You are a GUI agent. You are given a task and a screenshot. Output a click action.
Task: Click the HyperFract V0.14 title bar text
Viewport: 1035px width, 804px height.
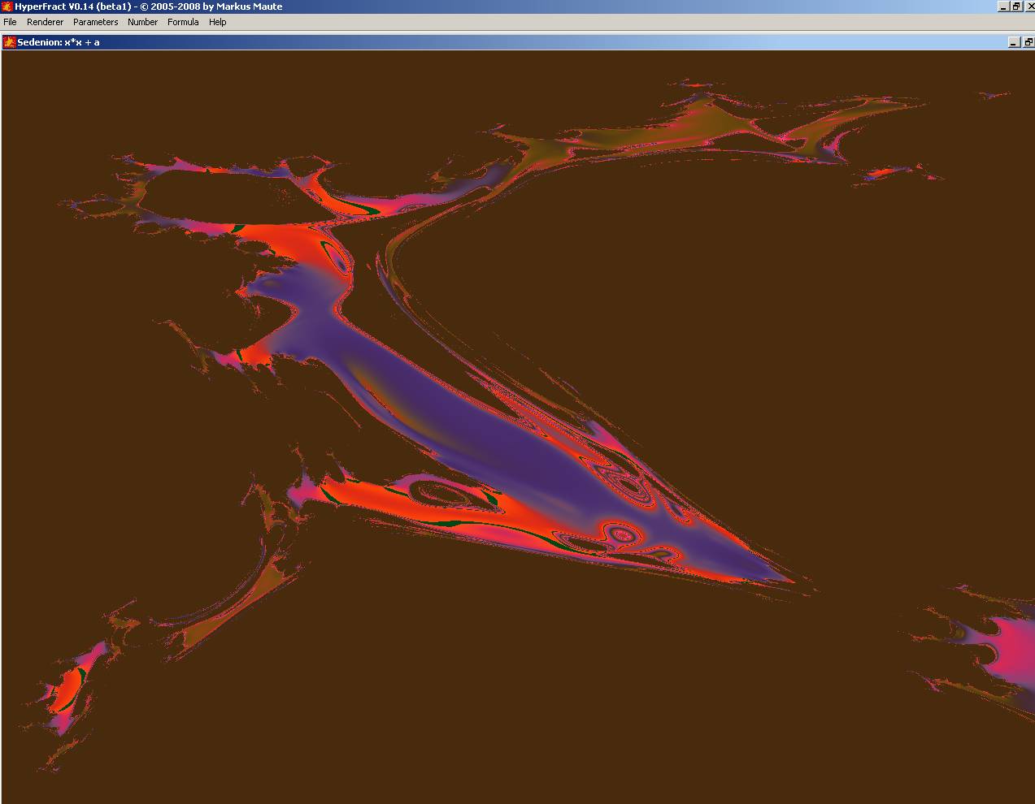[x=148, y=6]
